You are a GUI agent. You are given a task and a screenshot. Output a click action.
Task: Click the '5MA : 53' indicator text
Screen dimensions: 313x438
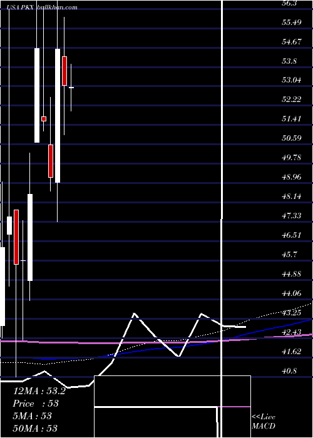pos(33,415)
